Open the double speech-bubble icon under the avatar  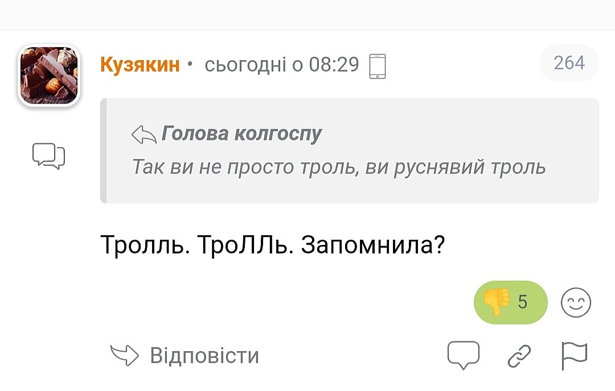coord(49,156)
